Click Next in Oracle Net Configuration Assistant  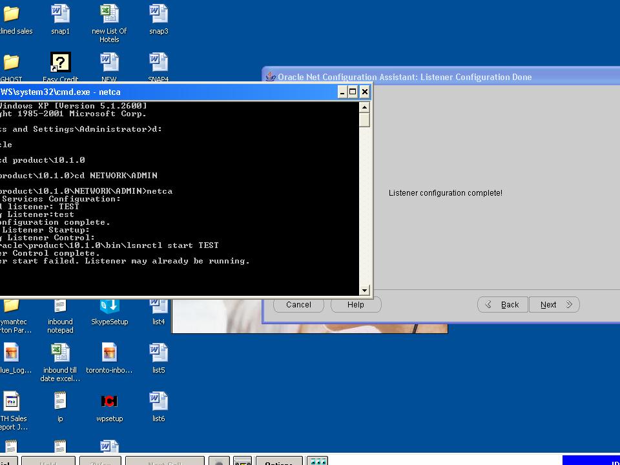tap(554, 304)
